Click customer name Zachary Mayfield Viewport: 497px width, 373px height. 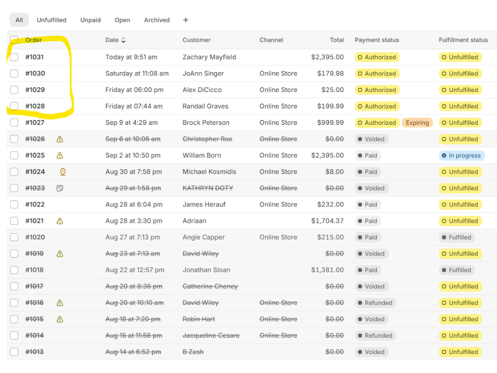[x=209, y=57]
